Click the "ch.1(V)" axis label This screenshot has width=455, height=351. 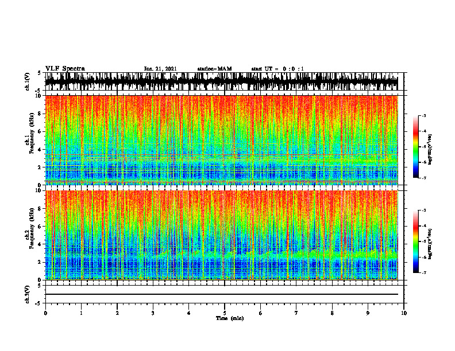pos(28,81)
